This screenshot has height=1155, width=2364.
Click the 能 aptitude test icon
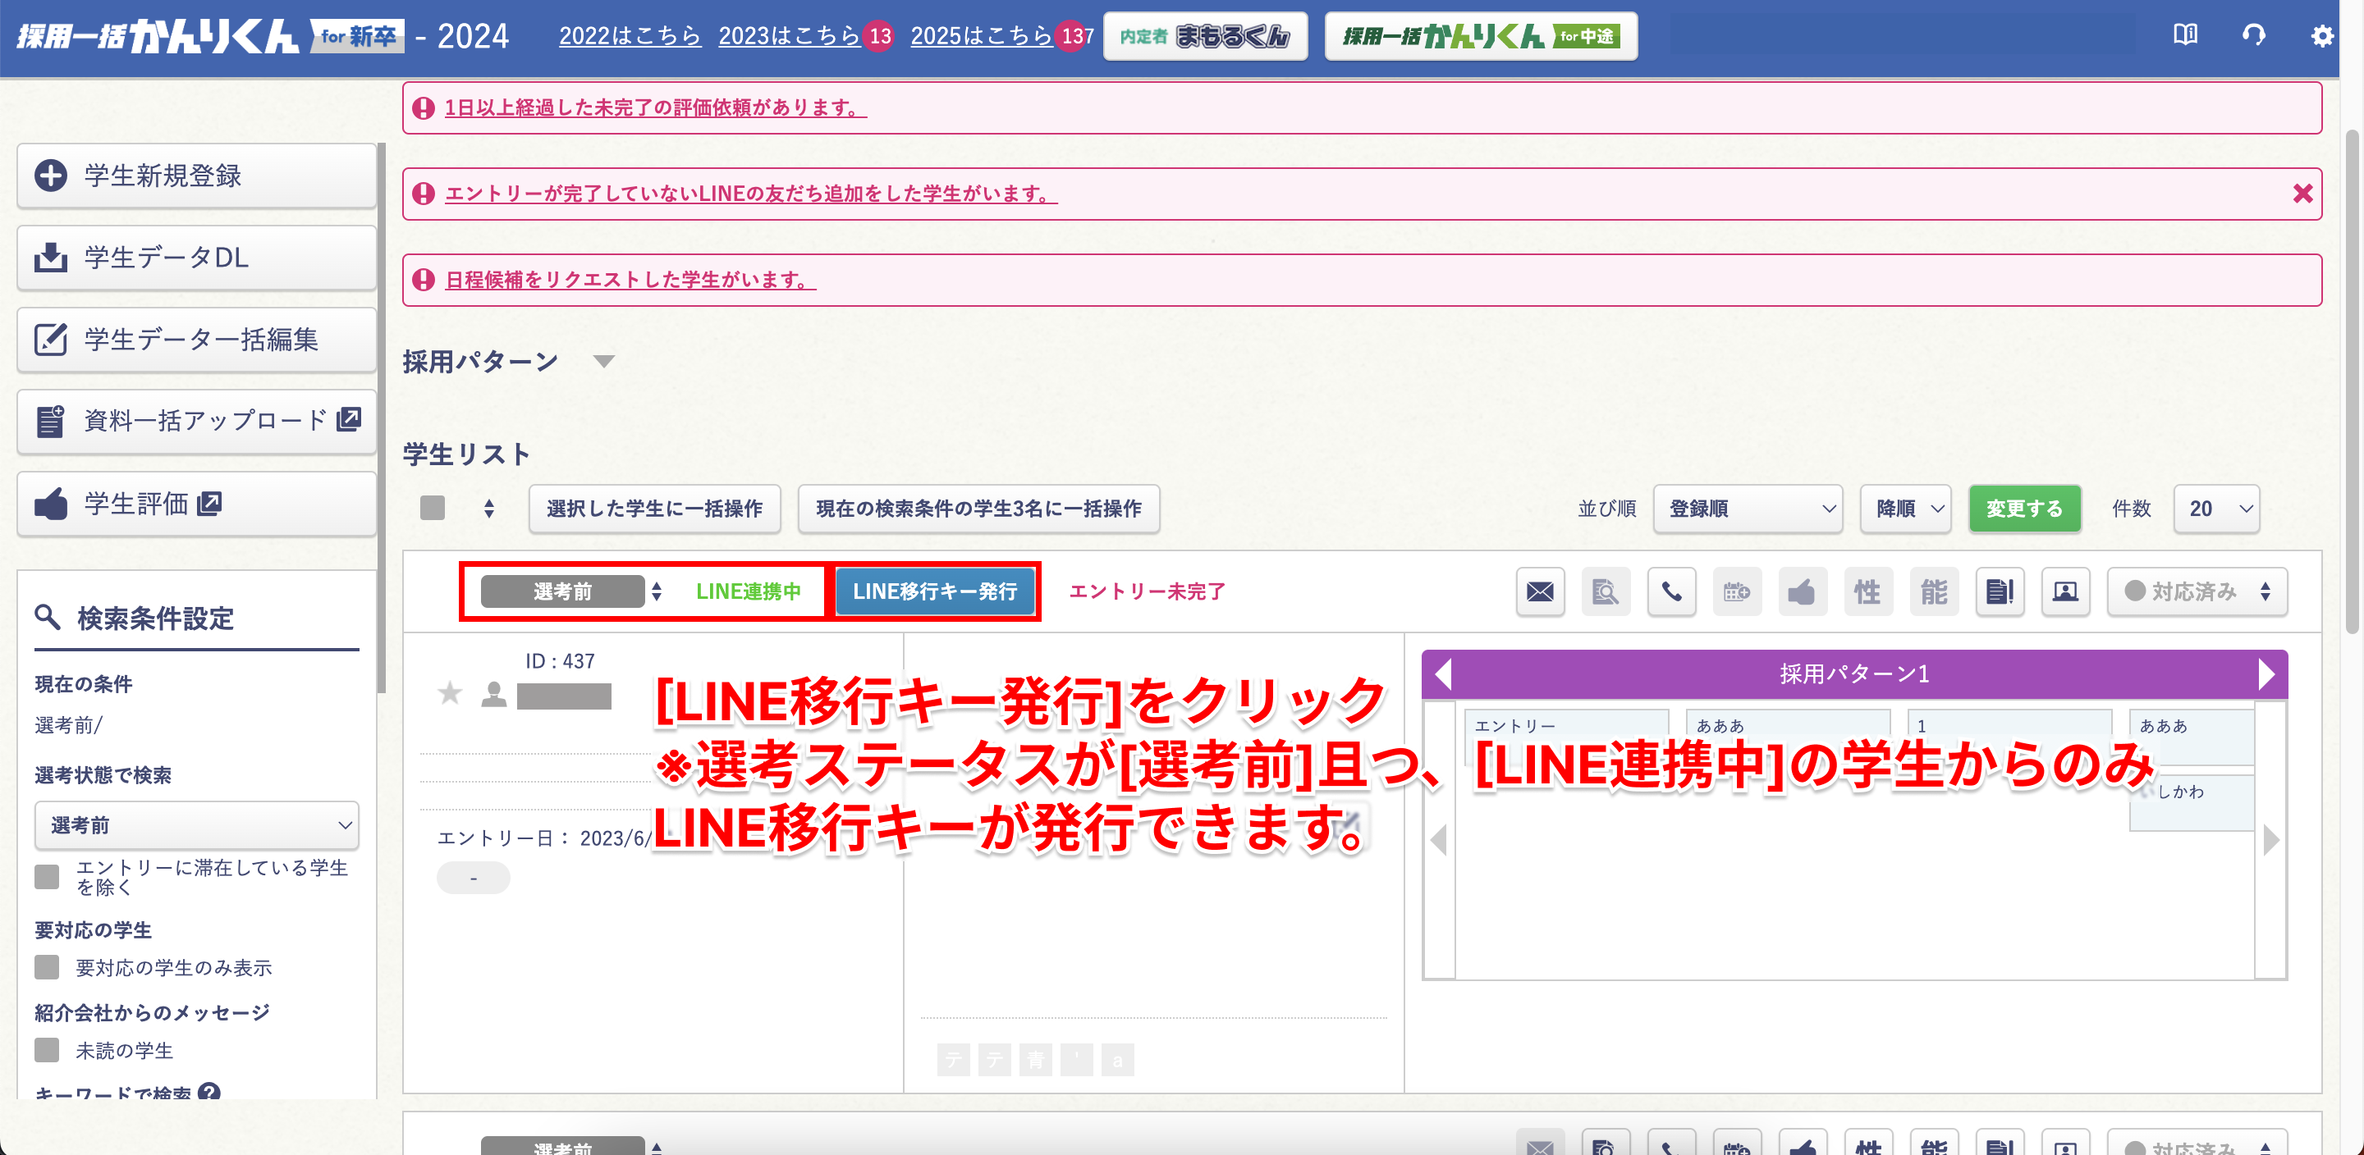pos(1934,591)
